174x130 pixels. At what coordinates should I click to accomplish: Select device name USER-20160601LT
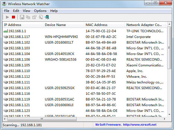point(59,42)
